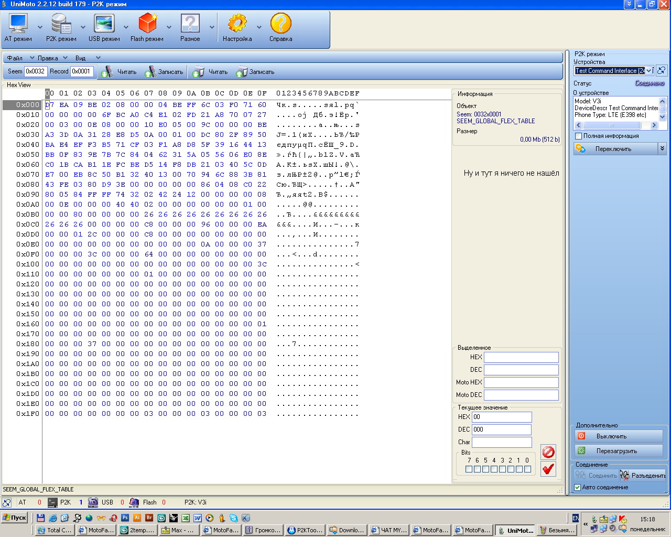Uncheck Авто соединение checkbox
671x537 pixels.
(578, 487)
